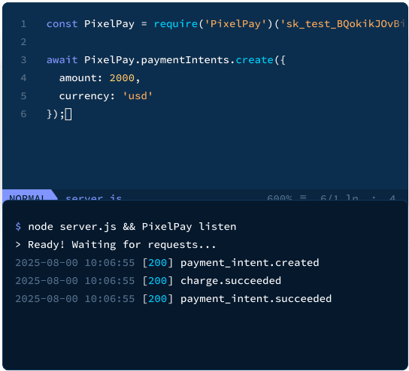
Task: Click 'paymentIntents' in the line 3 call
Action: pos(185,60)
